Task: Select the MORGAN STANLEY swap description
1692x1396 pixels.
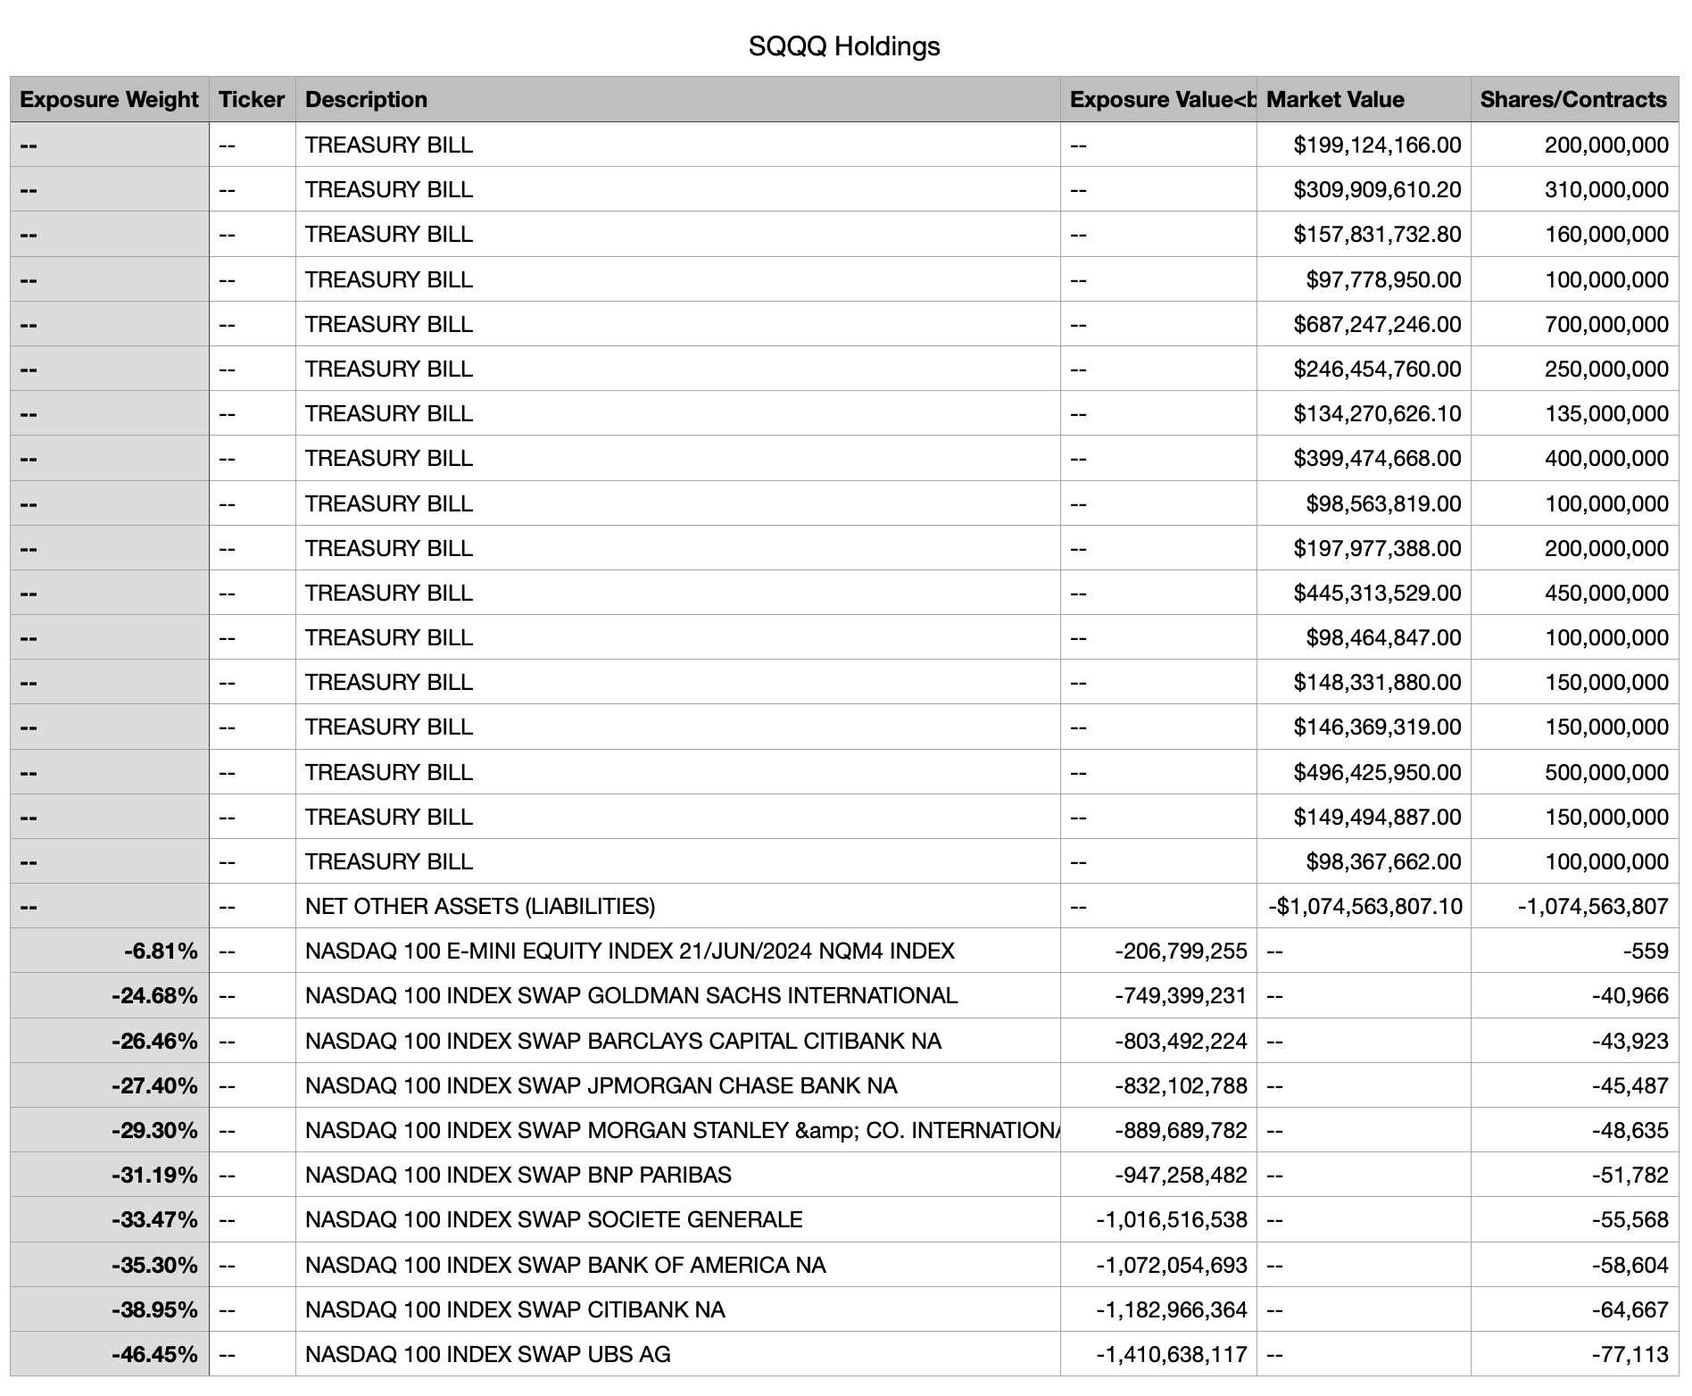Action: 677,1130
